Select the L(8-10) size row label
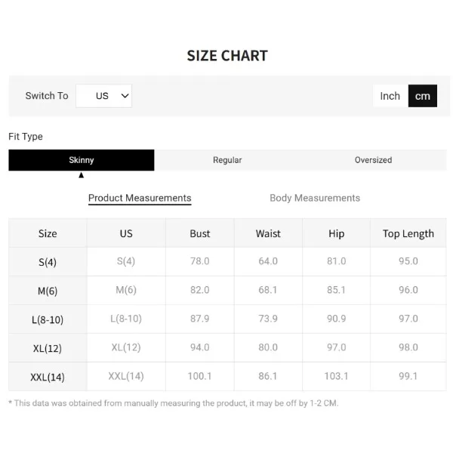The image size is (453, 453). 48,319
